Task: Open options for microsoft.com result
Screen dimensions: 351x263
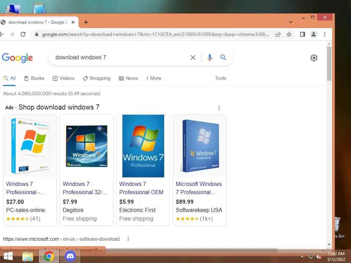Action: 128,239
